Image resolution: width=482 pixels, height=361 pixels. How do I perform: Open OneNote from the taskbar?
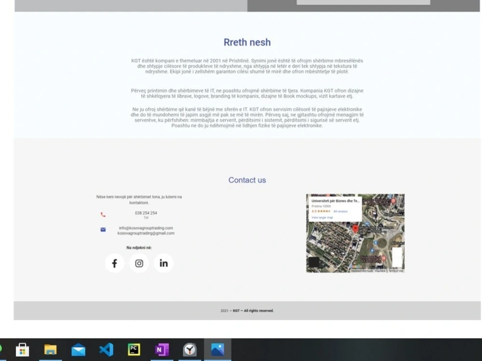(162, 349)
